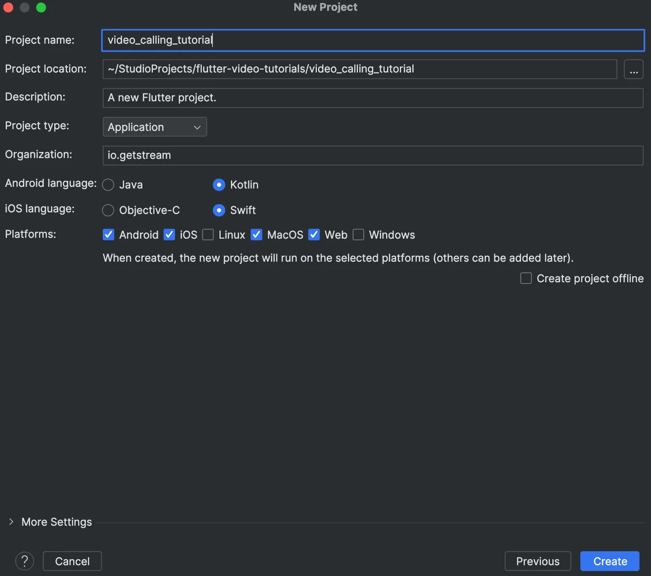651x576 pixels.
Task: Uncheck the iOS platform checkbox
Action: [x=169, y=235]
